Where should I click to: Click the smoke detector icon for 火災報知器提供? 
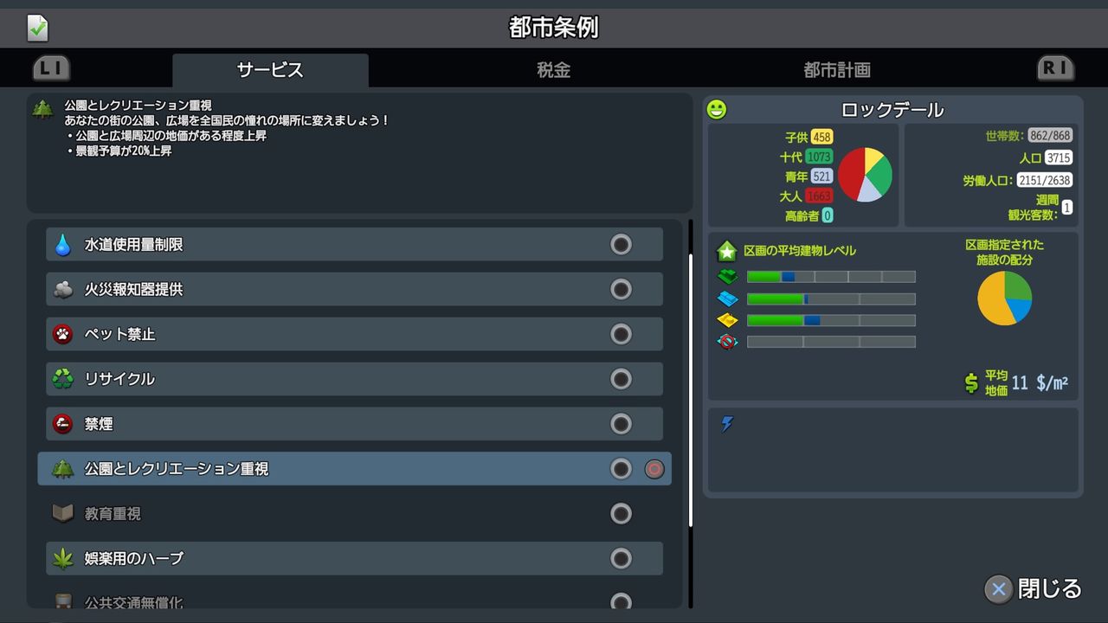click(63, 290)
